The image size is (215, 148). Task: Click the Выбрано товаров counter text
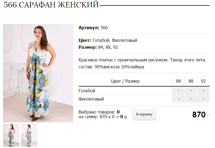click(99, 112)
